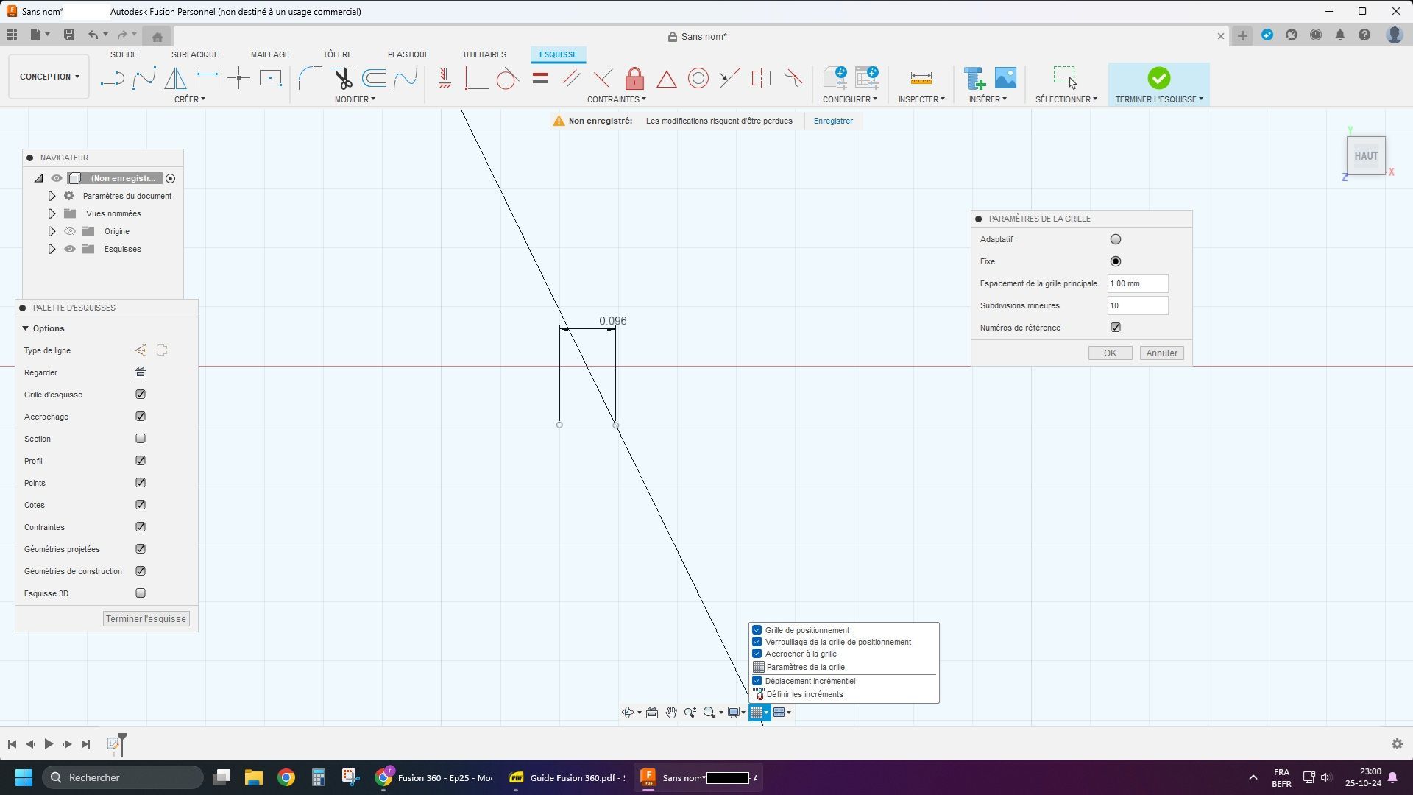Expand the Origine tree node
Screen dimensions: 1413x795
pos(52,231)
